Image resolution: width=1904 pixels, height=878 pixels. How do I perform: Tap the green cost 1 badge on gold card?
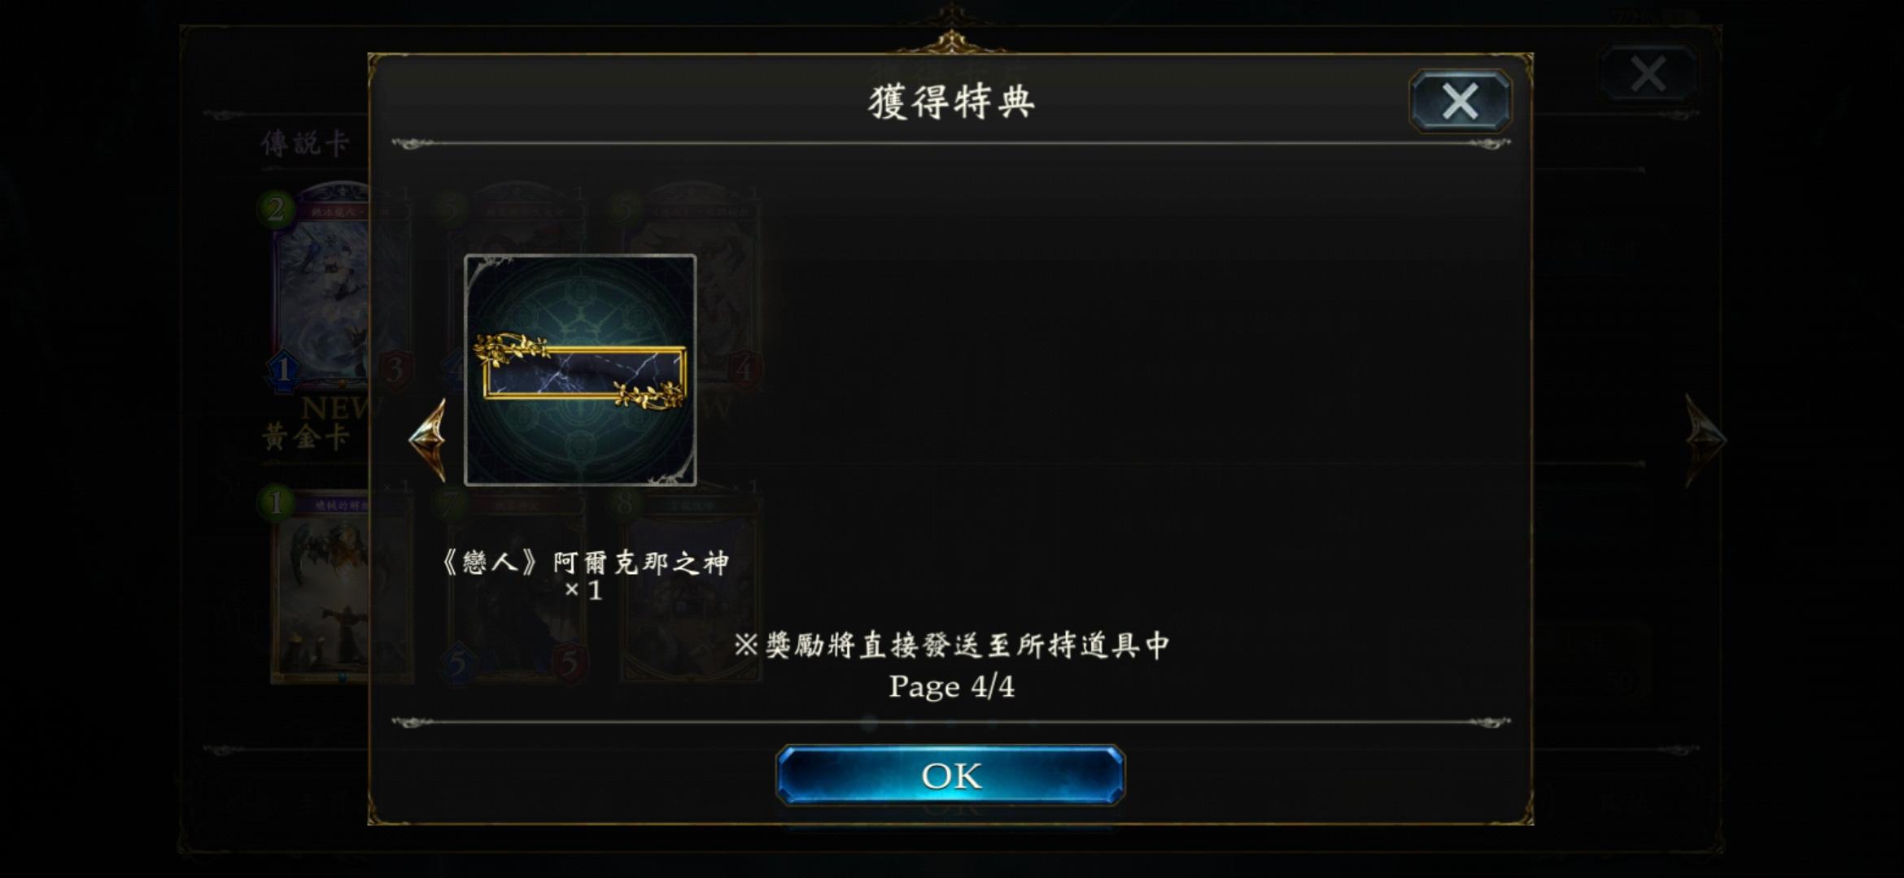coord(276,502)
